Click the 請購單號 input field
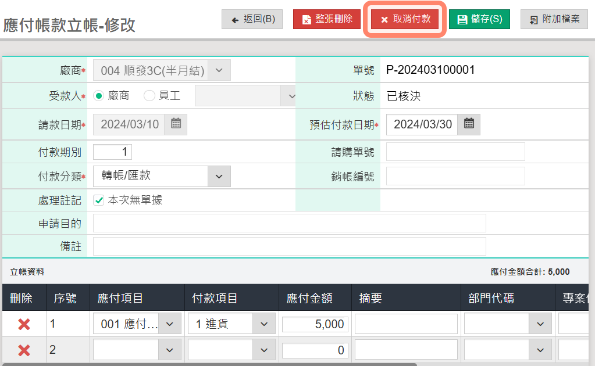The height and width of the screenshot is (366, 595). coord(455,152)
